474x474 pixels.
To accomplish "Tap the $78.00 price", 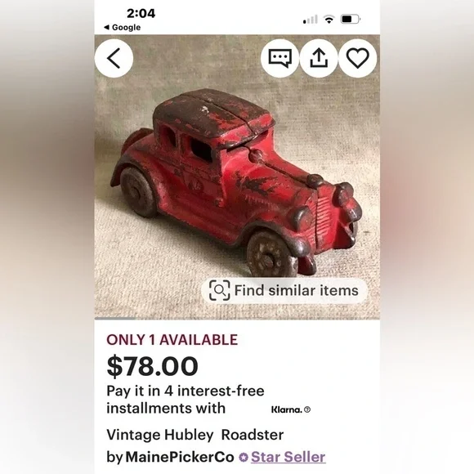I will (x=152, y=366).
